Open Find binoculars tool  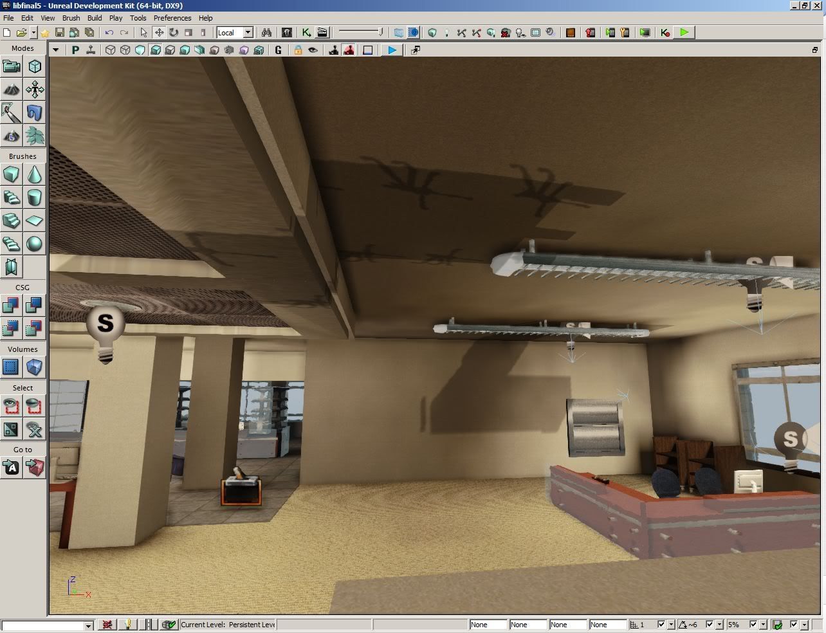pos(266,32)
